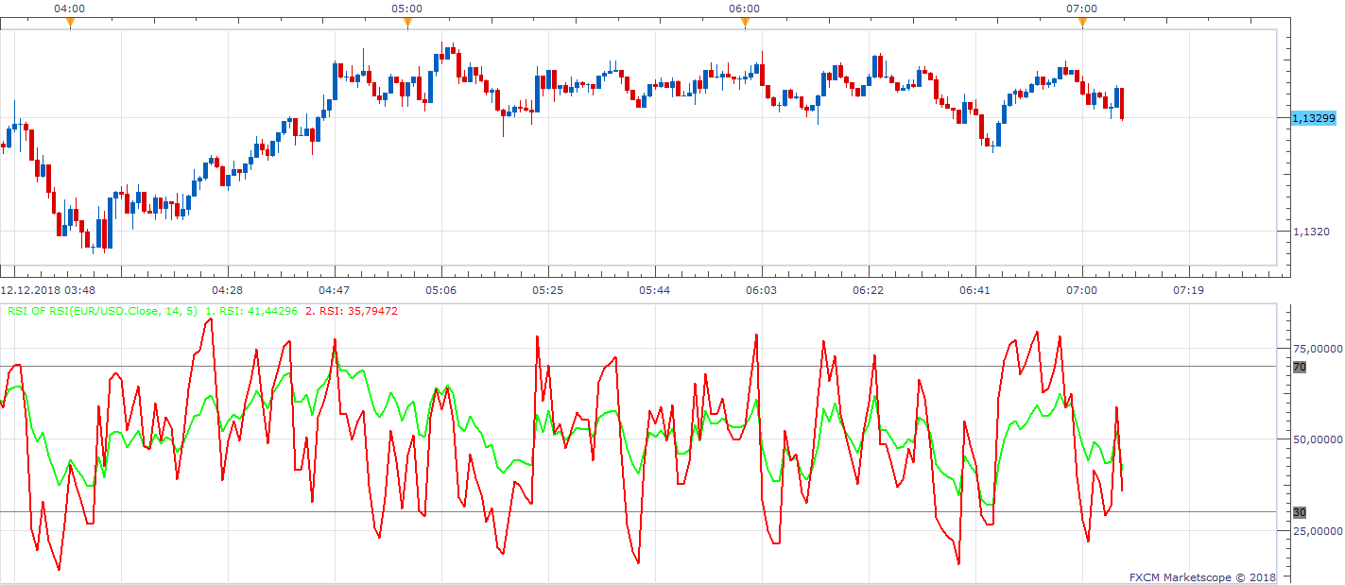Click the 70 overbought level tag
The width and height of the screenshot is (1345, 585).
tap(1299, 367)
